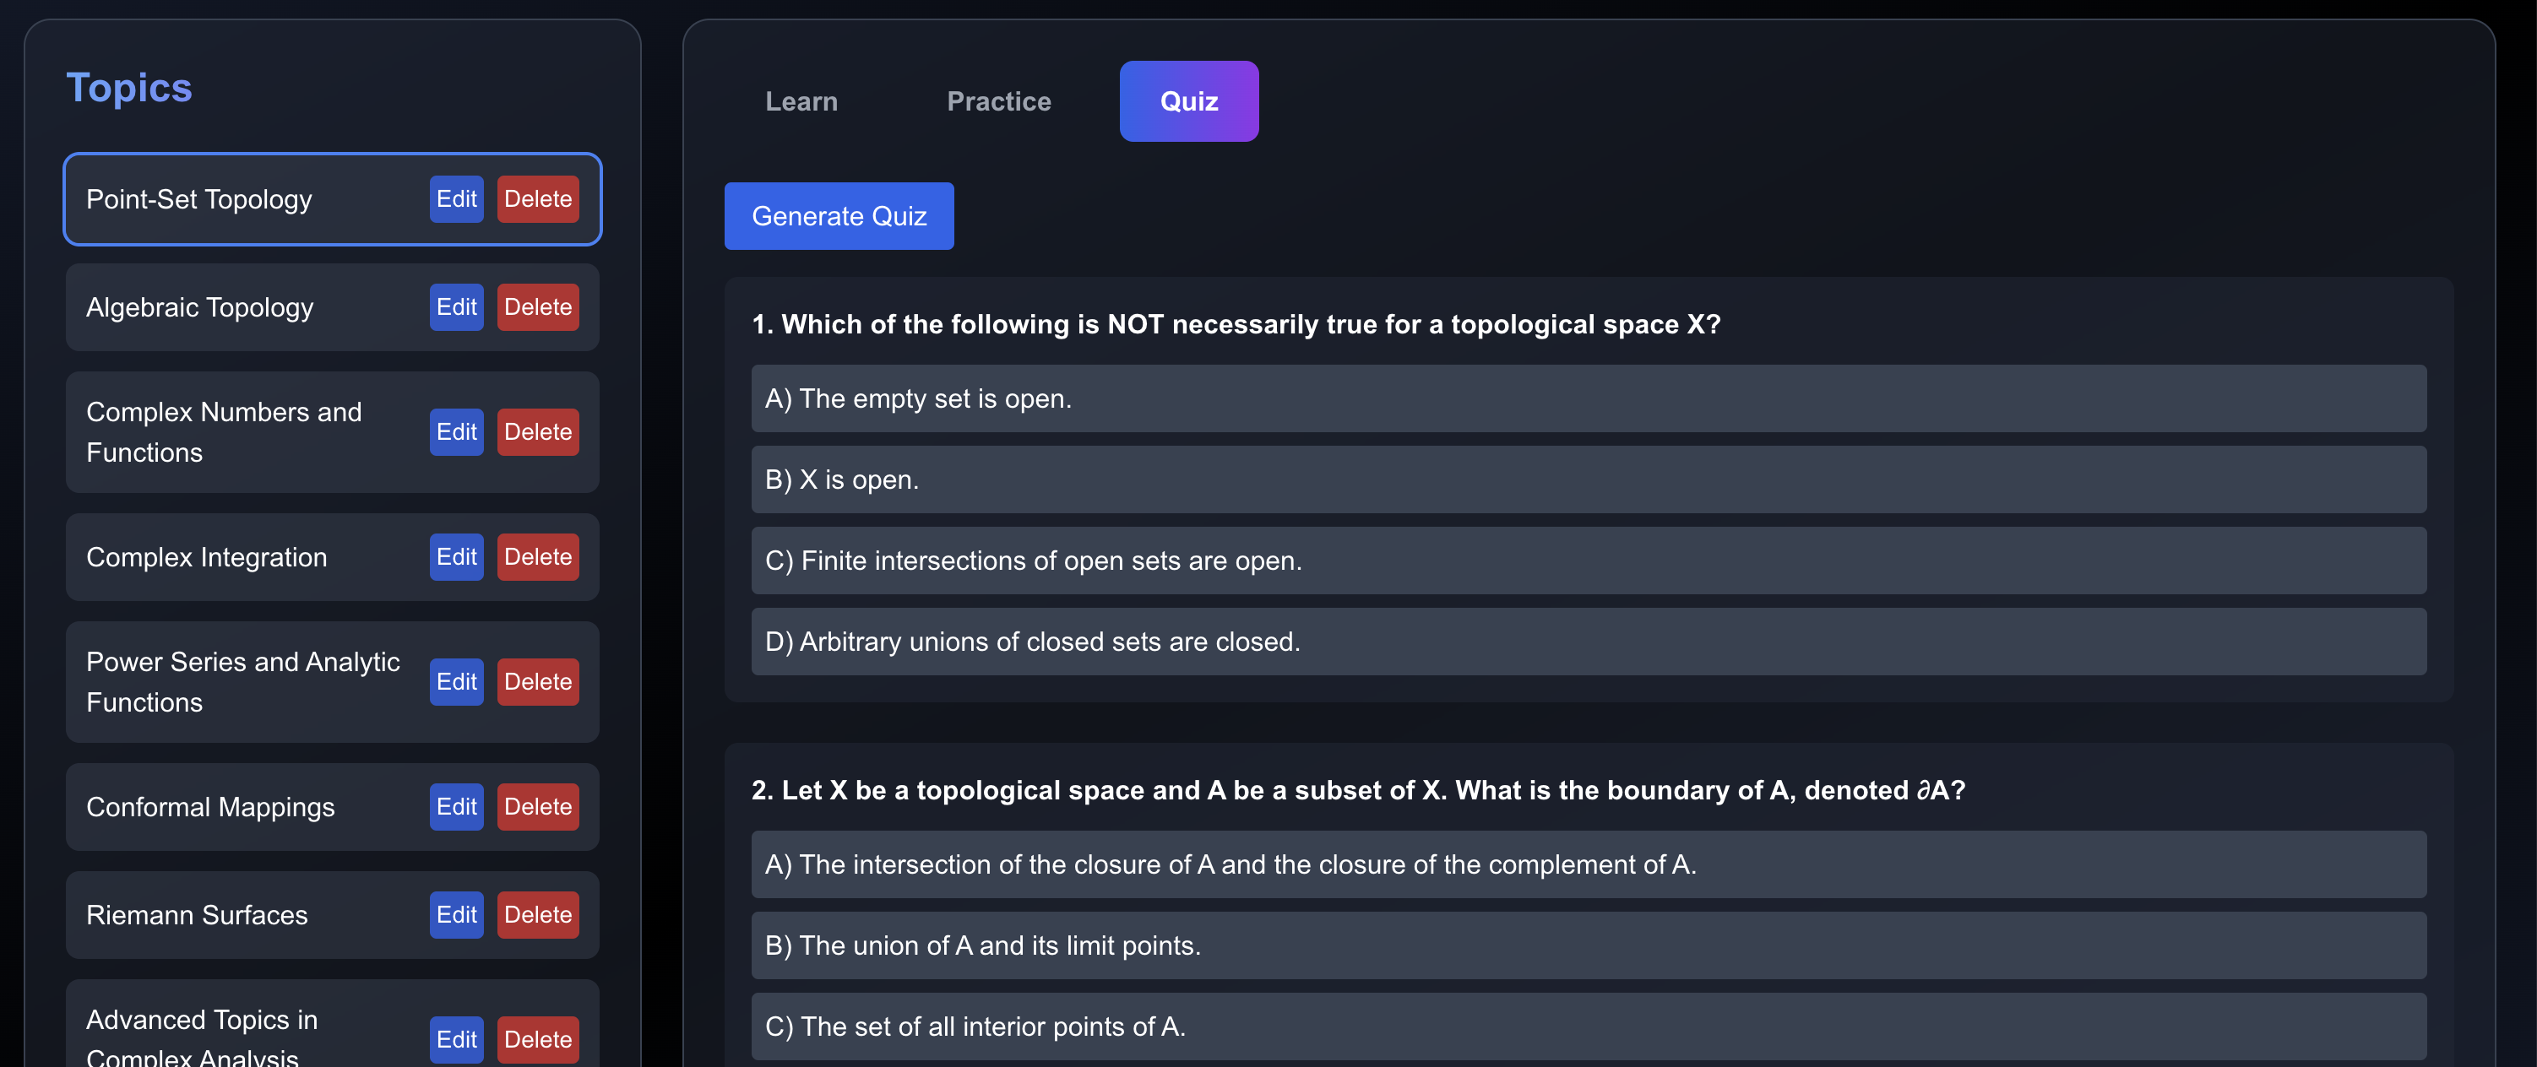Pick option C) Finite intersections of open sets
The image size is (2537, 1067).
click(1589, 561)
